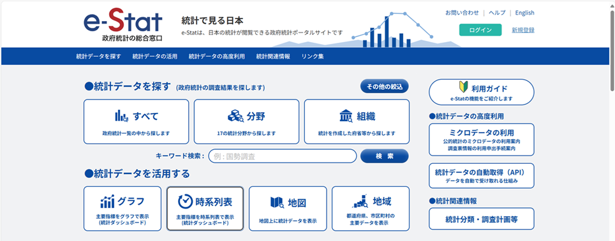Open 統計分類・調査計画等 card
Viewport: 615px width, 241px height.
(x=482, y=219)
